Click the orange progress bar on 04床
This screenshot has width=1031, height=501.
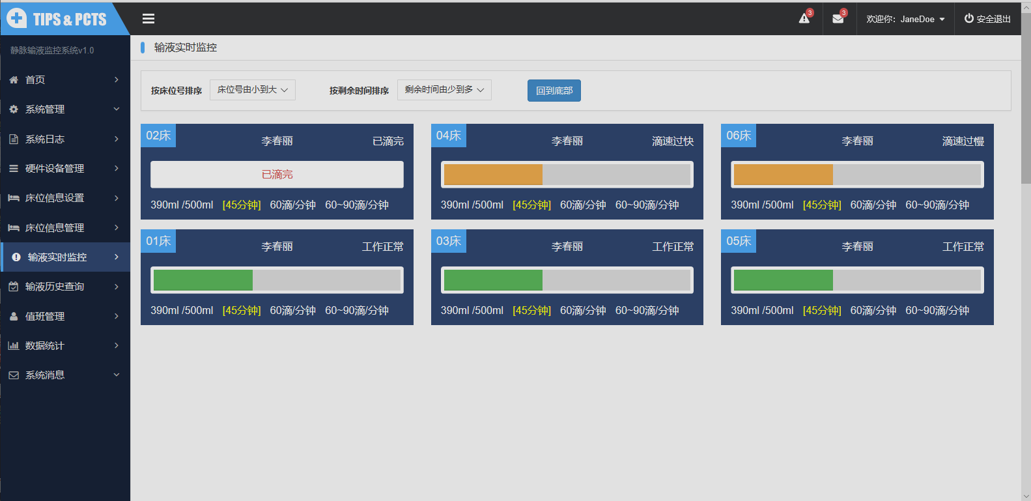coord(493,175)
